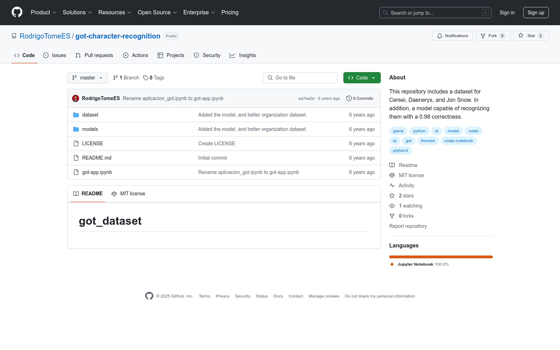Open the master branch selector
This screenshot has width=560, height=350.
pyautogui.click(x=87, y=78)
